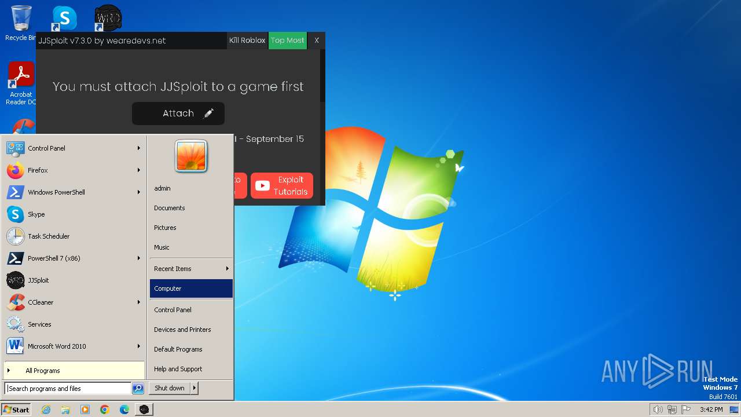Open Internet Explorer from the taskbar
Viewport: 741px width, 417px height.
point(46,409)
